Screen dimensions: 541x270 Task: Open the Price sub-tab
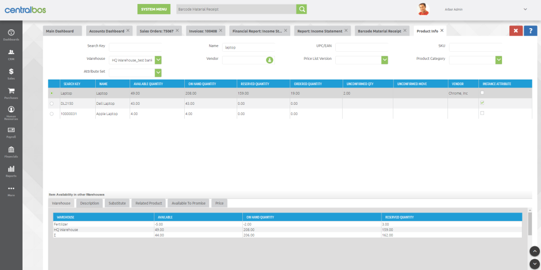tap(219, 203)
